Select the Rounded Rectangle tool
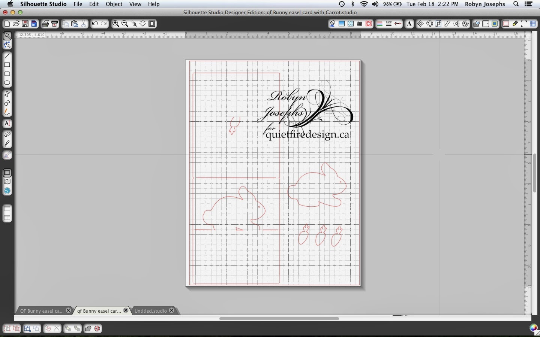The width and height of the screenshot is (540, 337). (x=7, y=74)
